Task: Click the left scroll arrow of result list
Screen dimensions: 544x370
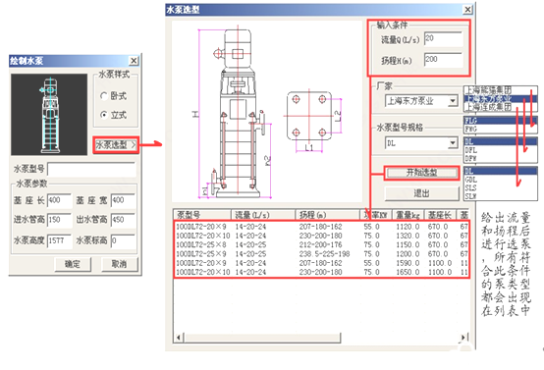Action: [x=179, y=338]
